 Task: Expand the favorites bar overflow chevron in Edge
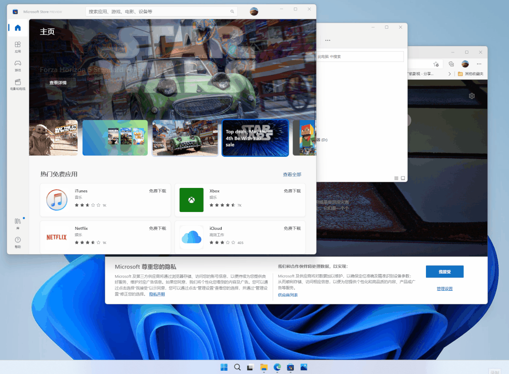[x=450, y=74]
